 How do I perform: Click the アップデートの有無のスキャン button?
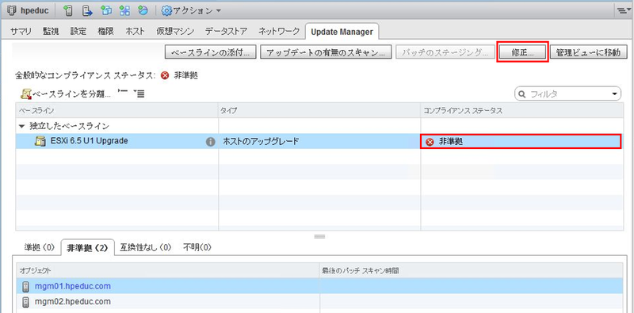(326, 53)
